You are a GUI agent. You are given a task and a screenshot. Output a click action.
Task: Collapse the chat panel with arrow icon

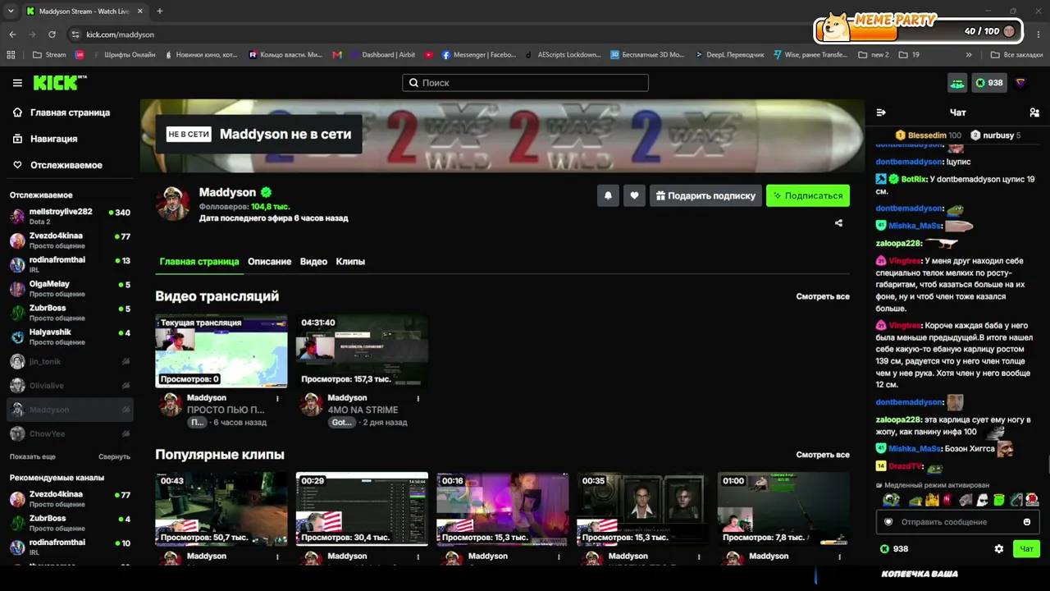[881, 112]
